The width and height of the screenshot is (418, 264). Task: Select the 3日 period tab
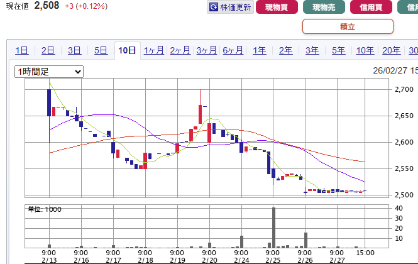74,51
